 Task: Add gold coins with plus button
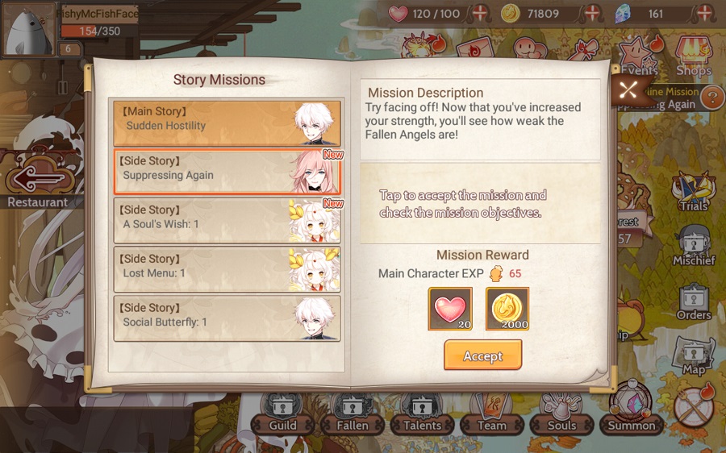592,14
